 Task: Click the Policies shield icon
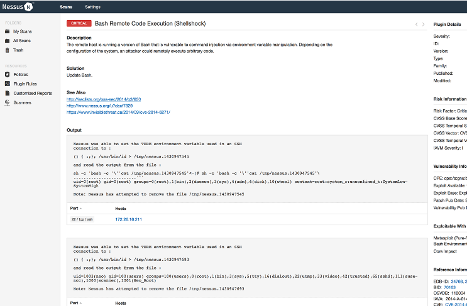[x=8, y=74]
